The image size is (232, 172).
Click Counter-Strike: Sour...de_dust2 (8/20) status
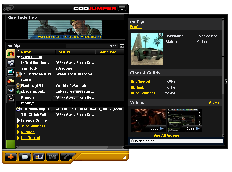[x=89, y=109]
